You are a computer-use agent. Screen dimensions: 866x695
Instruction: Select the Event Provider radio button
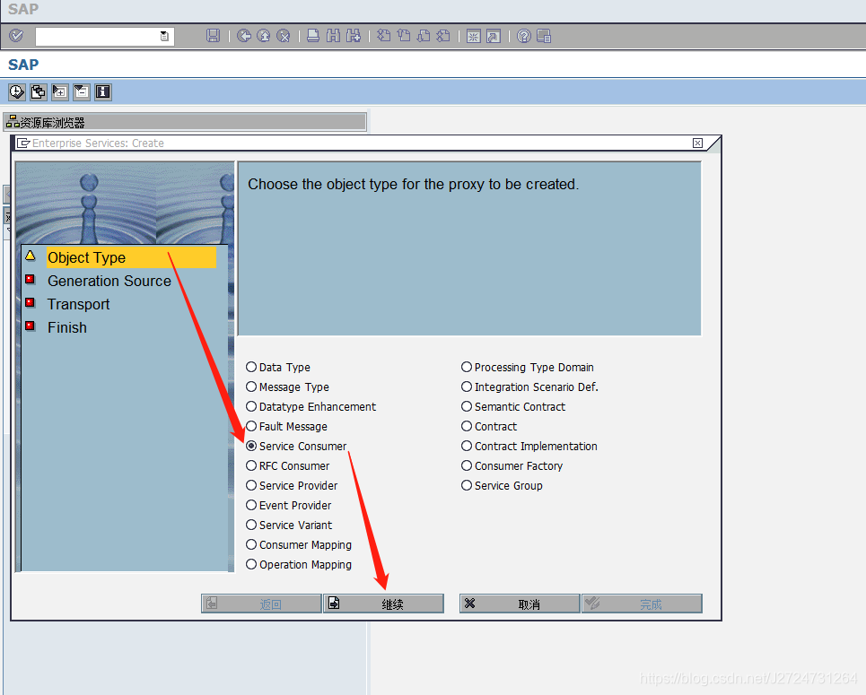point(251,505)
